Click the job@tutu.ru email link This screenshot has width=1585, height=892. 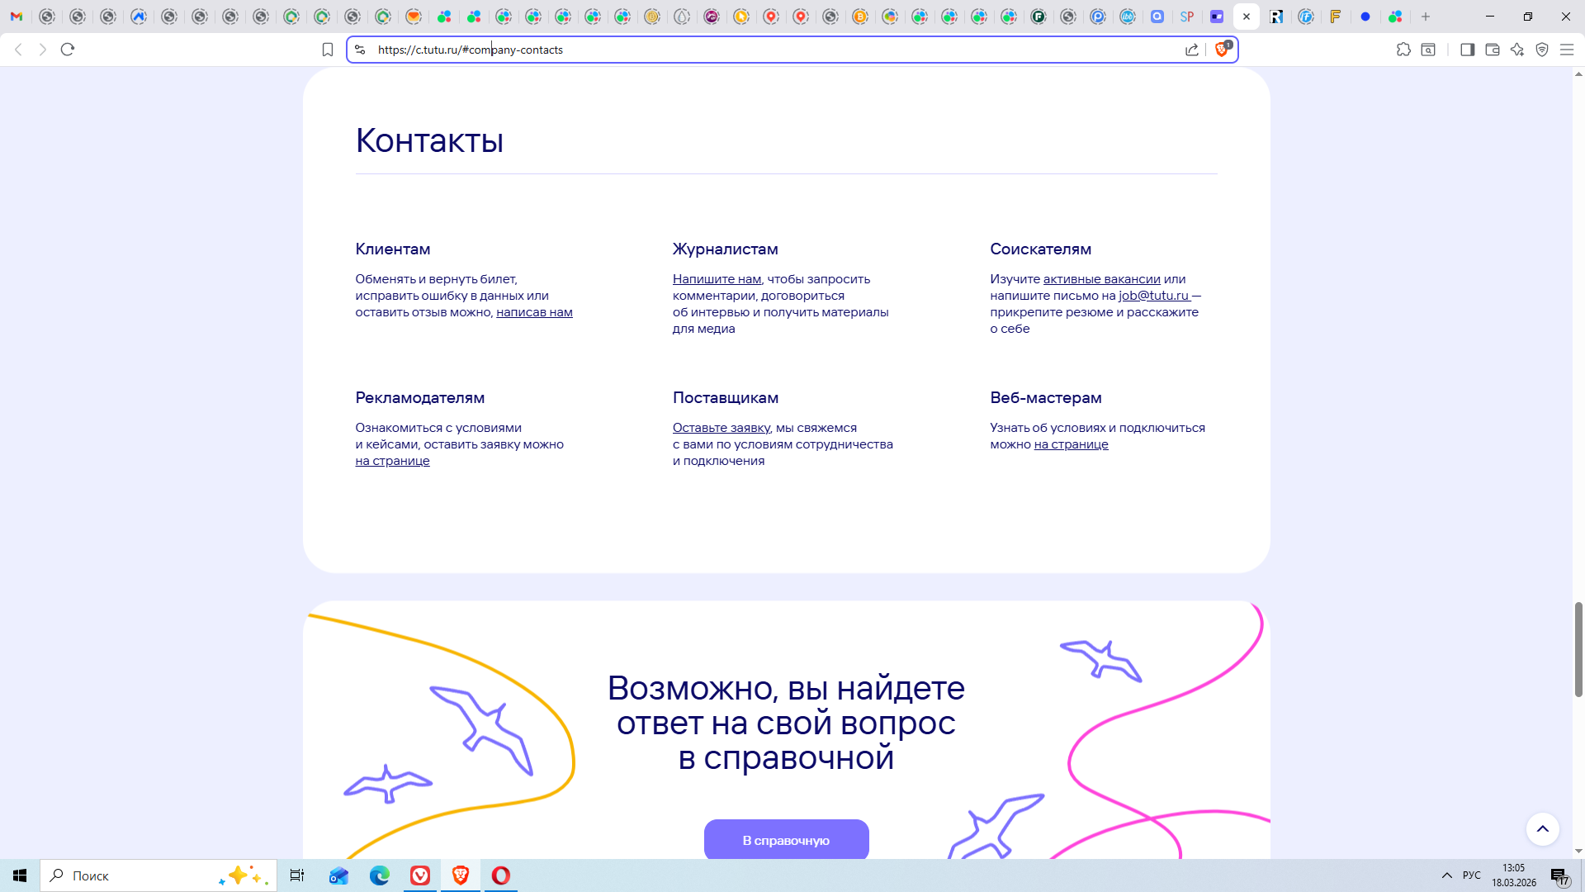(1153, 296)
